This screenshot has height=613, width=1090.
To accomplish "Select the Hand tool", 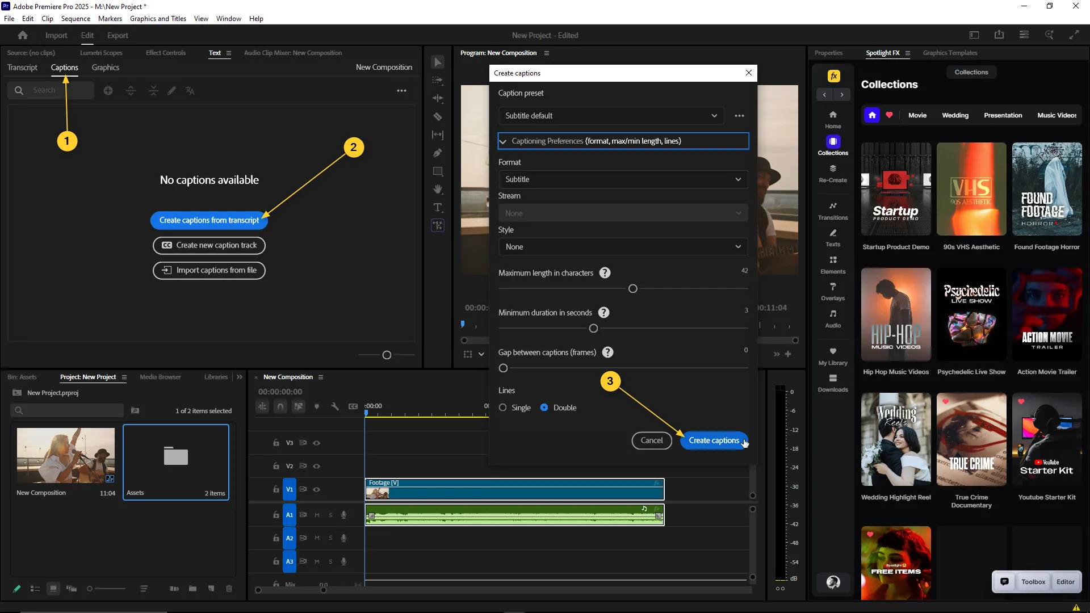I will [438, 189].
